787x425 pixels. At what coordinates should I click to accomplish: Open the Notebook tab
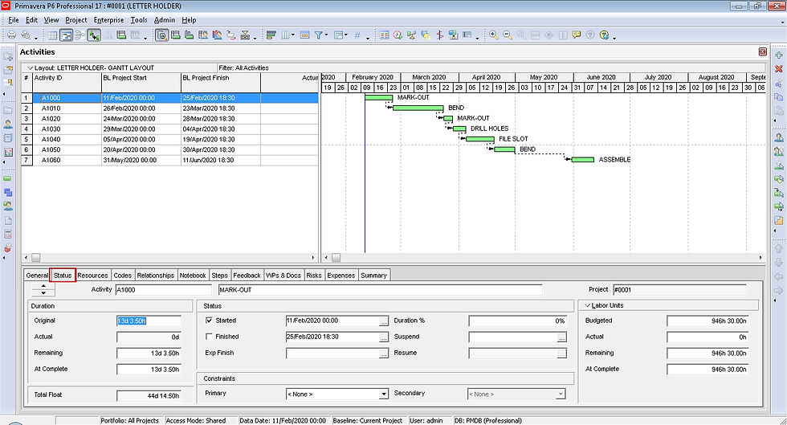[193, 276]
